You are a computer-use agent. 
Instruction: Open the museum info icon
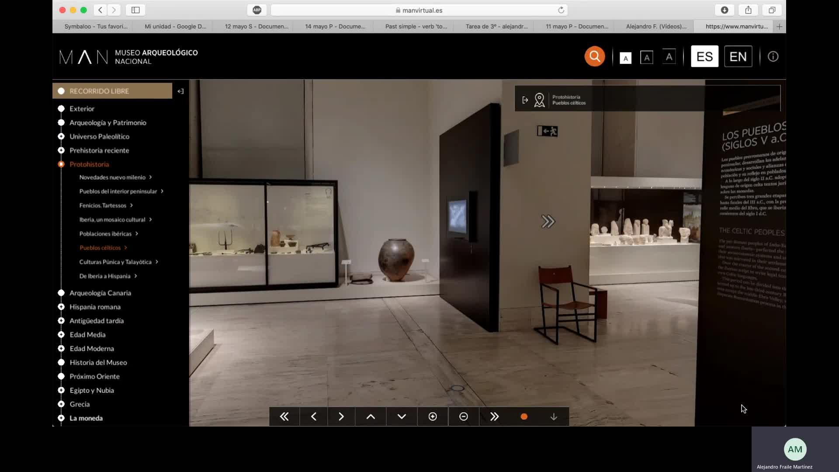773,56
